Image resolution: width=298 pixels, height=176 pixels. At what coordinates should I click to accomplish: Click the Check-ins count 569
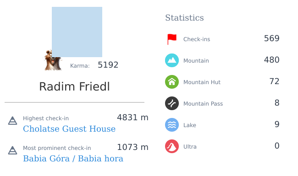click(x=271, y=38)
